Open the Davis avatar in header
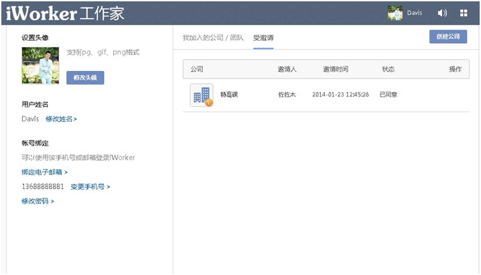Viewport: 481px width, 275px height. [x=395, y=13]
